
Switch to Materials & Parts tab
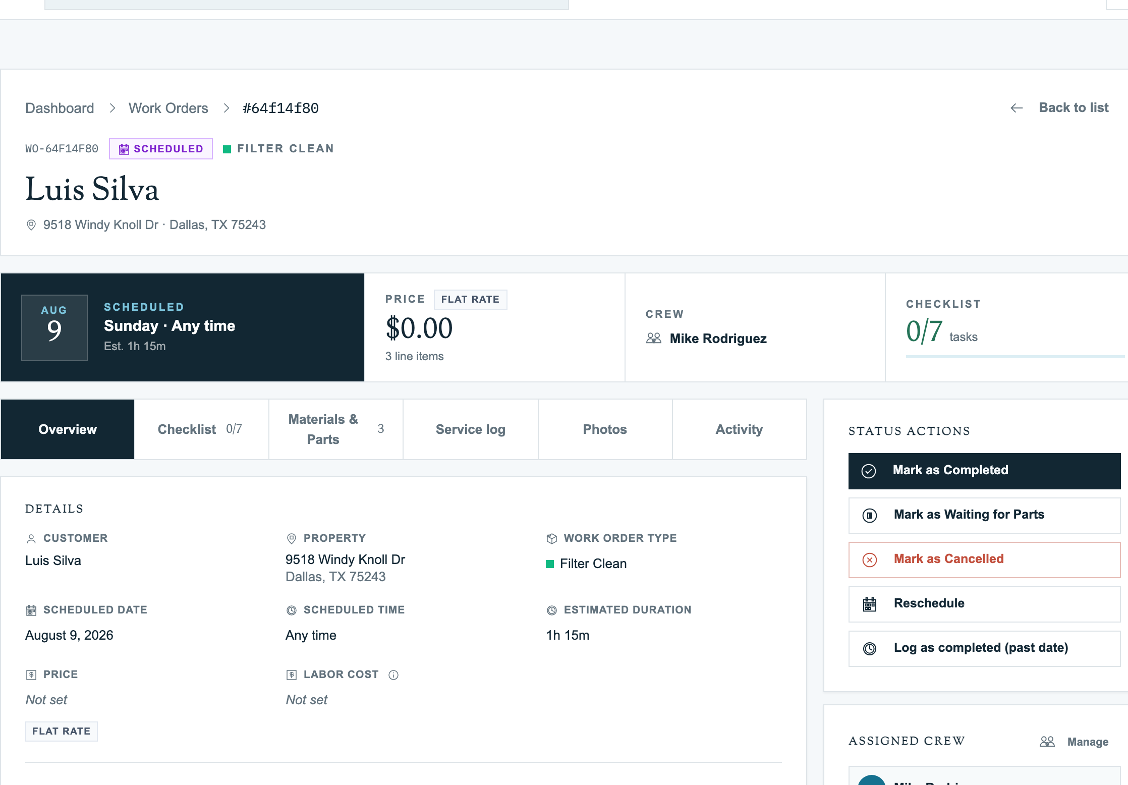click(x=336, y=429)
